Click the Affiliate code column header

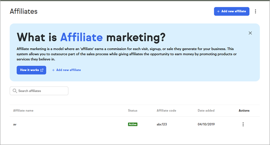pos(166,111)
